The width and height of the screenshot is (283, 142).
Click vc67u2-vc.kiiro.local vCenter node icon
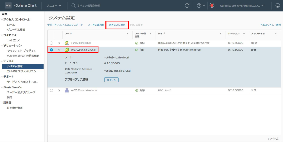(x=67, y=50)
